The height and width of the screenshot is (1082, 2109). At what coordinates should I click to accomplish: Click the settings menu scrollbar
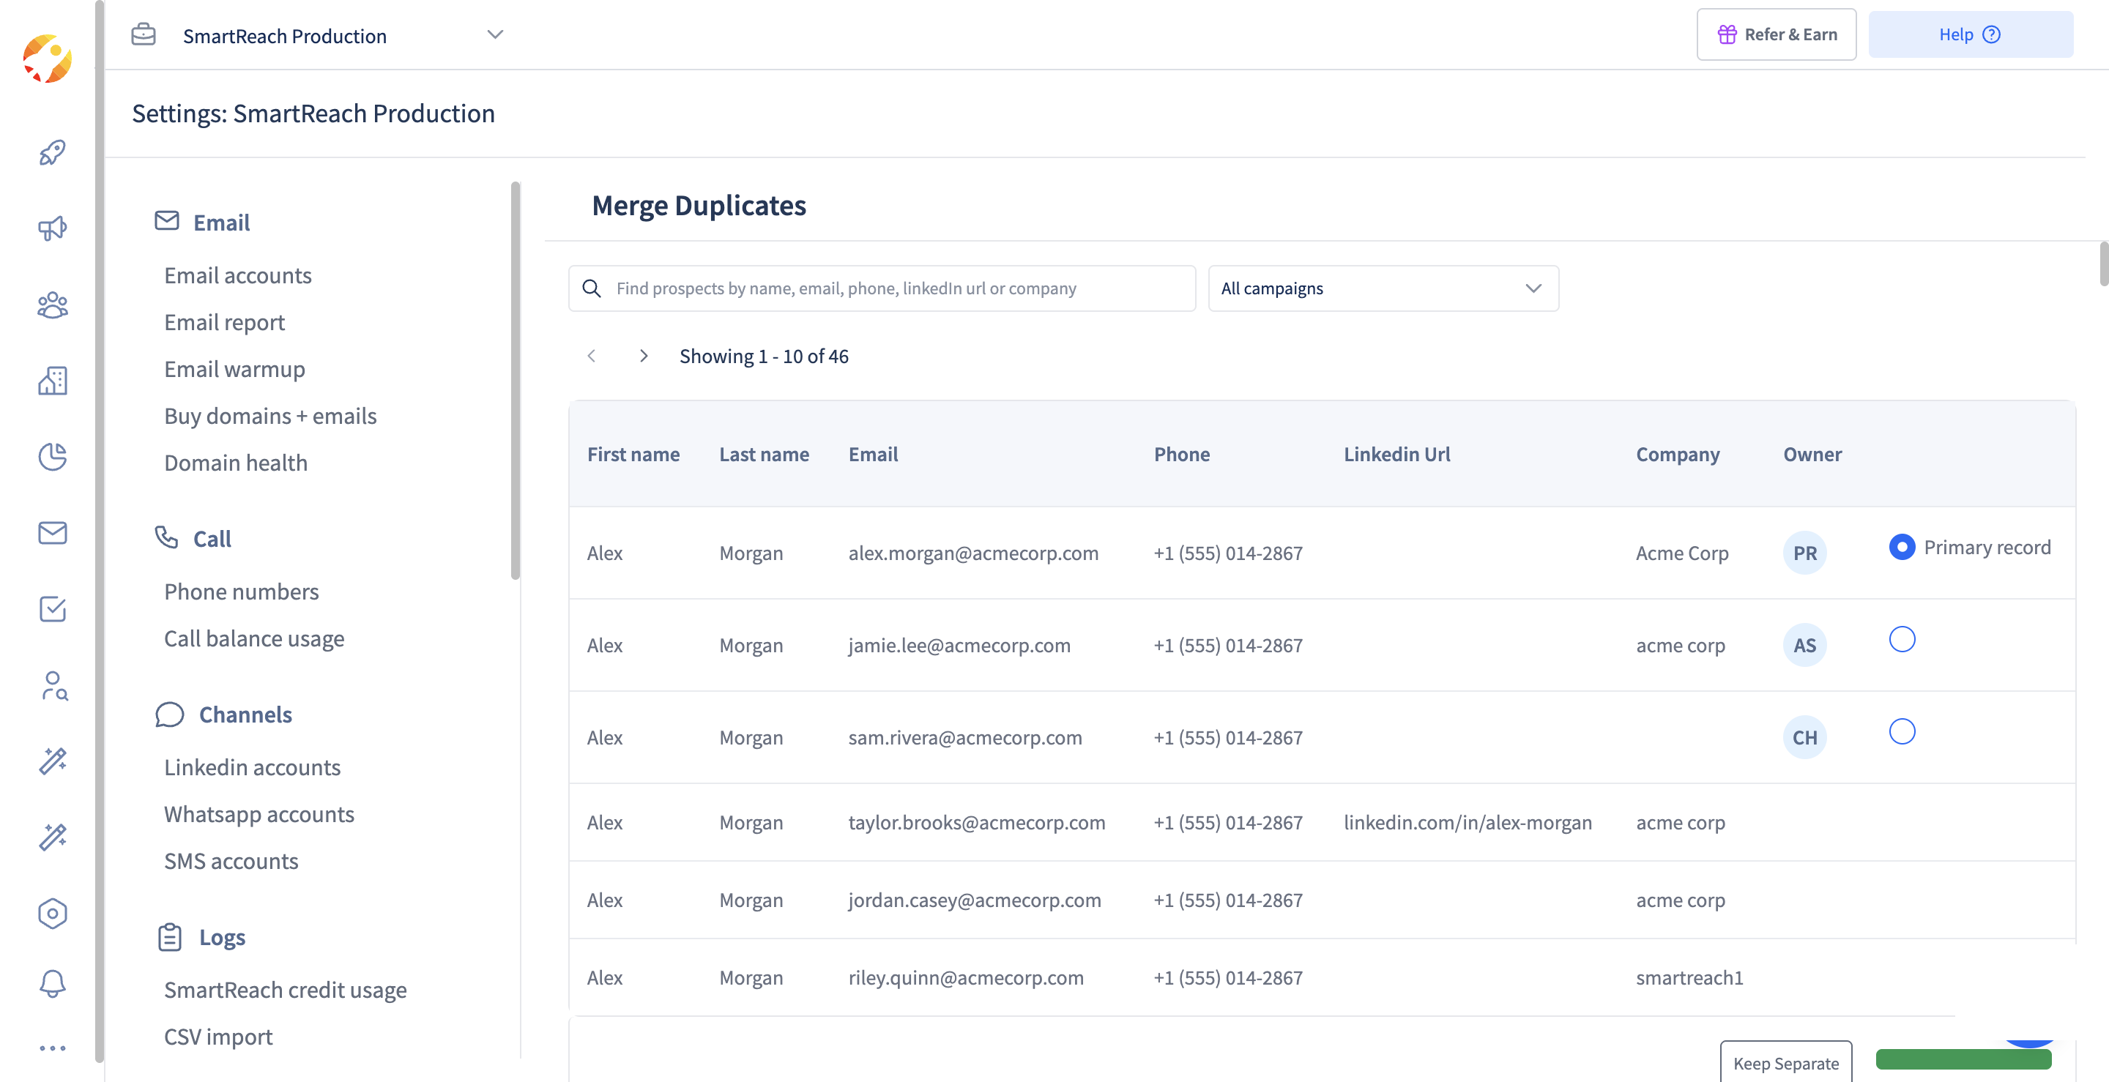coord(515,381)
